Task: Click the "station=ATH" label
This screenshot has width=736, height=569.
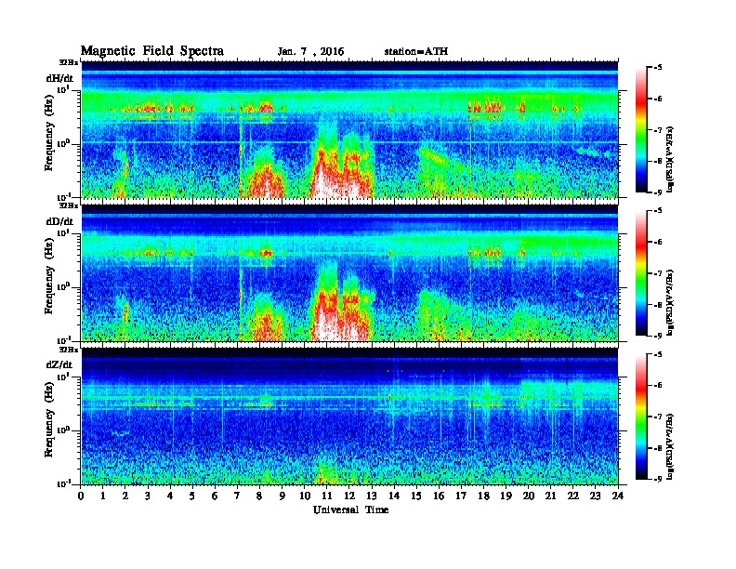Action: tap(416, 52)
